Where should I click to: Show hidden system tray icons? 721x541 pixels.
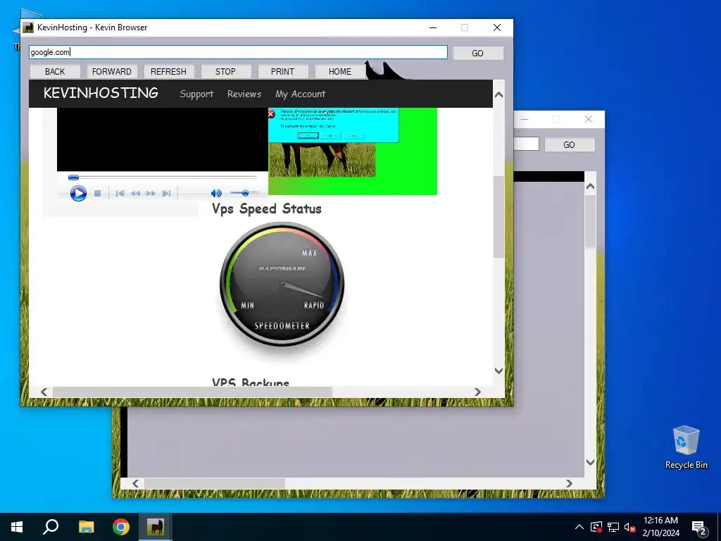(x=579, y=527)
